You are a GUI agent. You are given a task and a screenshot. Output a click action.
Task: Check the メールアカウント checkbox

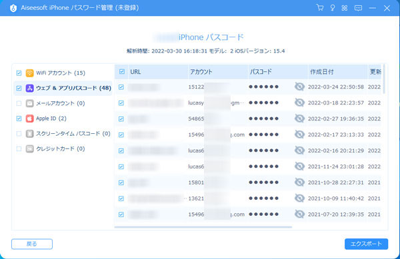click(19, 103)
